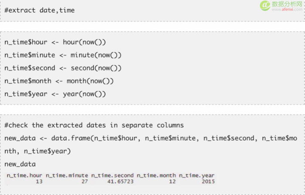Click the 41.65723 seconds value
Viewport: 305px width, 195px height.
tap(120, 182)
